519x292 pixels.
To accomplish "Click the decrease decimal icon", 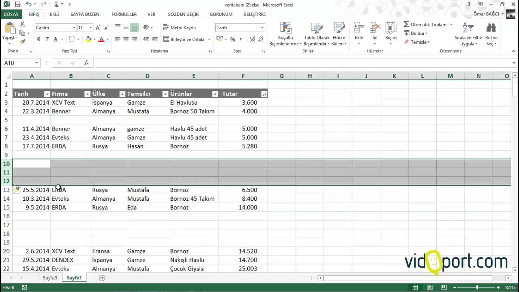I will pos(261,39).
